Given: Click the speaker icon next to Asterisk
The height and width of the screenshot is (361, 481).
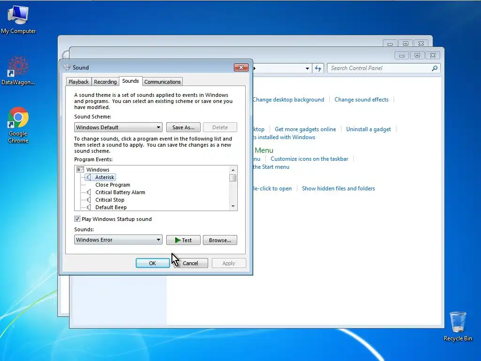Looking at the screenshot, I should (89, 177).
